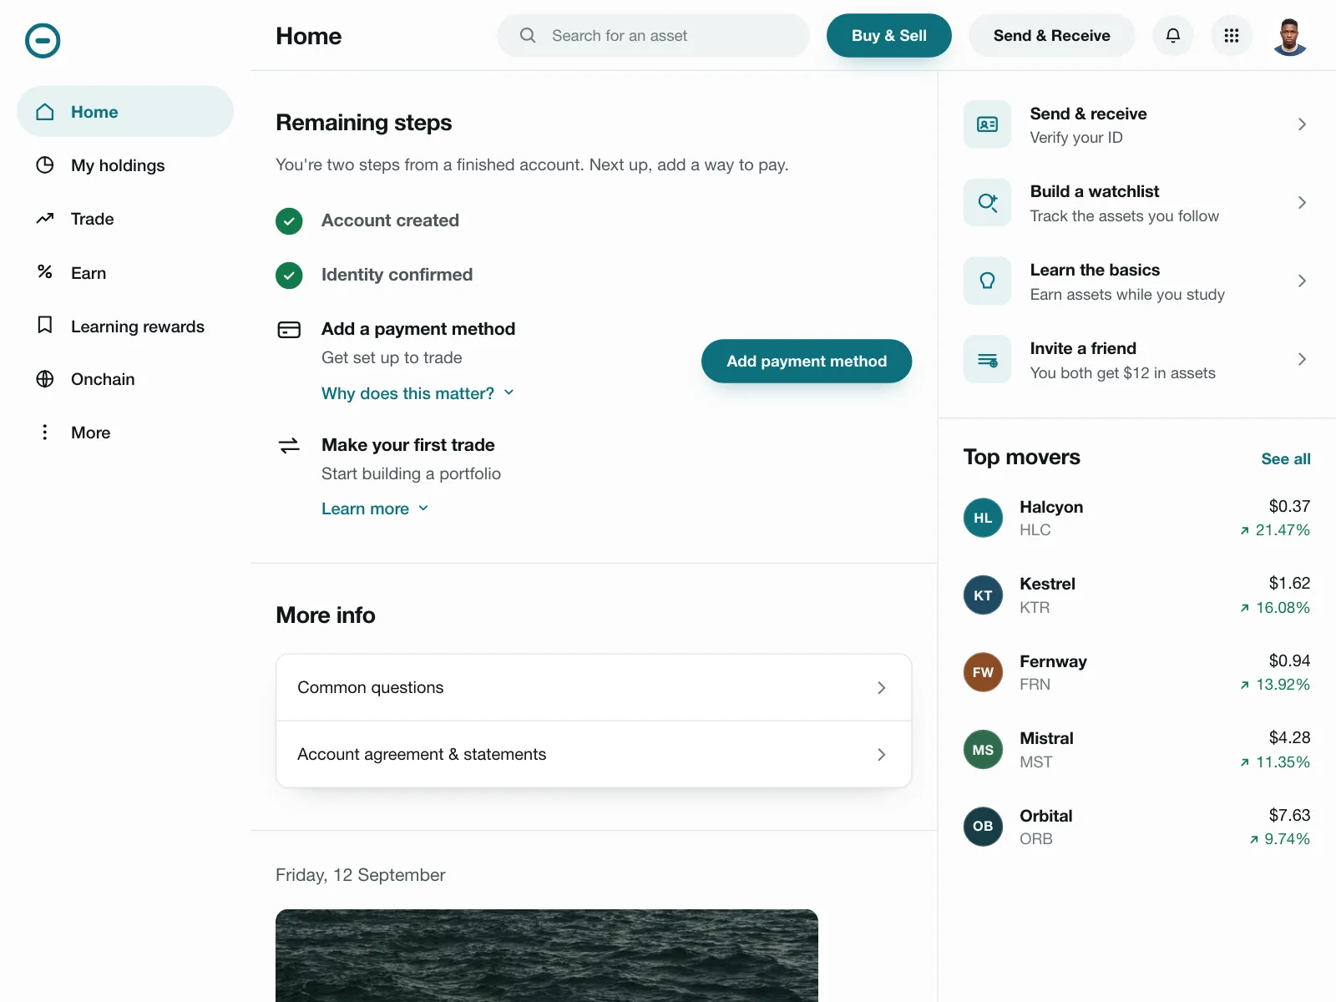Click the Identity confirmed checkmark
Viewport: 1336px width, 1002px height.
click(289, 275)
